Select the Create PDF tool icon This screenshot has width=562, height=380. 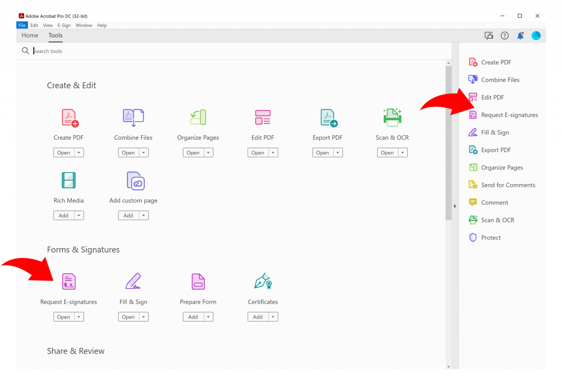[x=68, y=117]
